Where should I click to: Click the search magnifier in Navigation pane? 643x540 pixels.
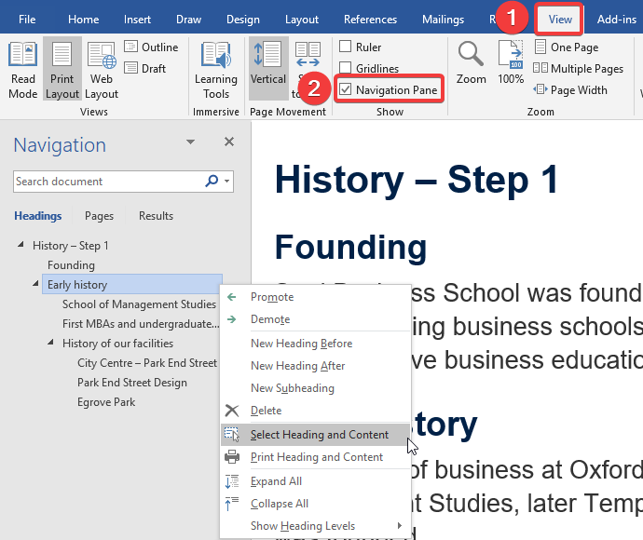pos(212,181)
